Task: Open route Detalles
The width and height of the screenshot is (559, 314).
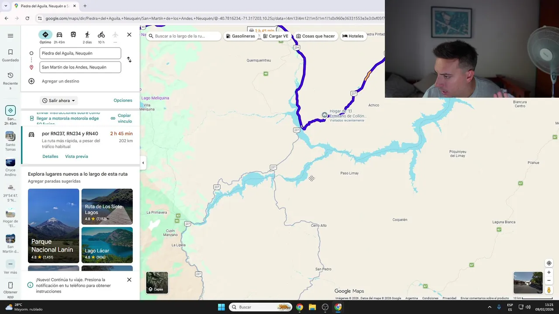Action: pos(50,157)
